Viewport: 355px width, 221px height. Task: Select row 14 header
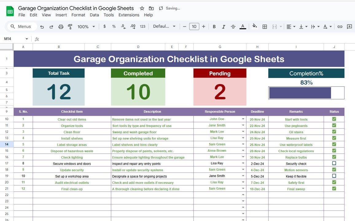click(x=7, y=144)
